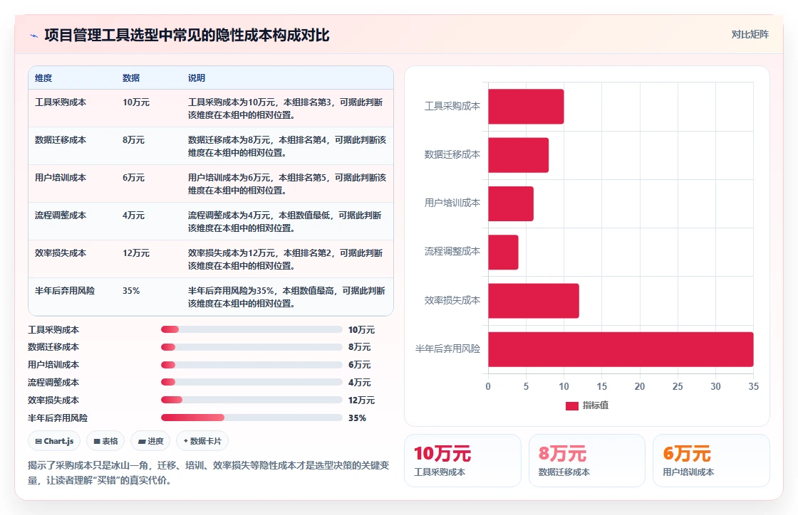Click the 数据迁移成本 bar in chart
Screen dimensions: 798x515
point(518,155)
